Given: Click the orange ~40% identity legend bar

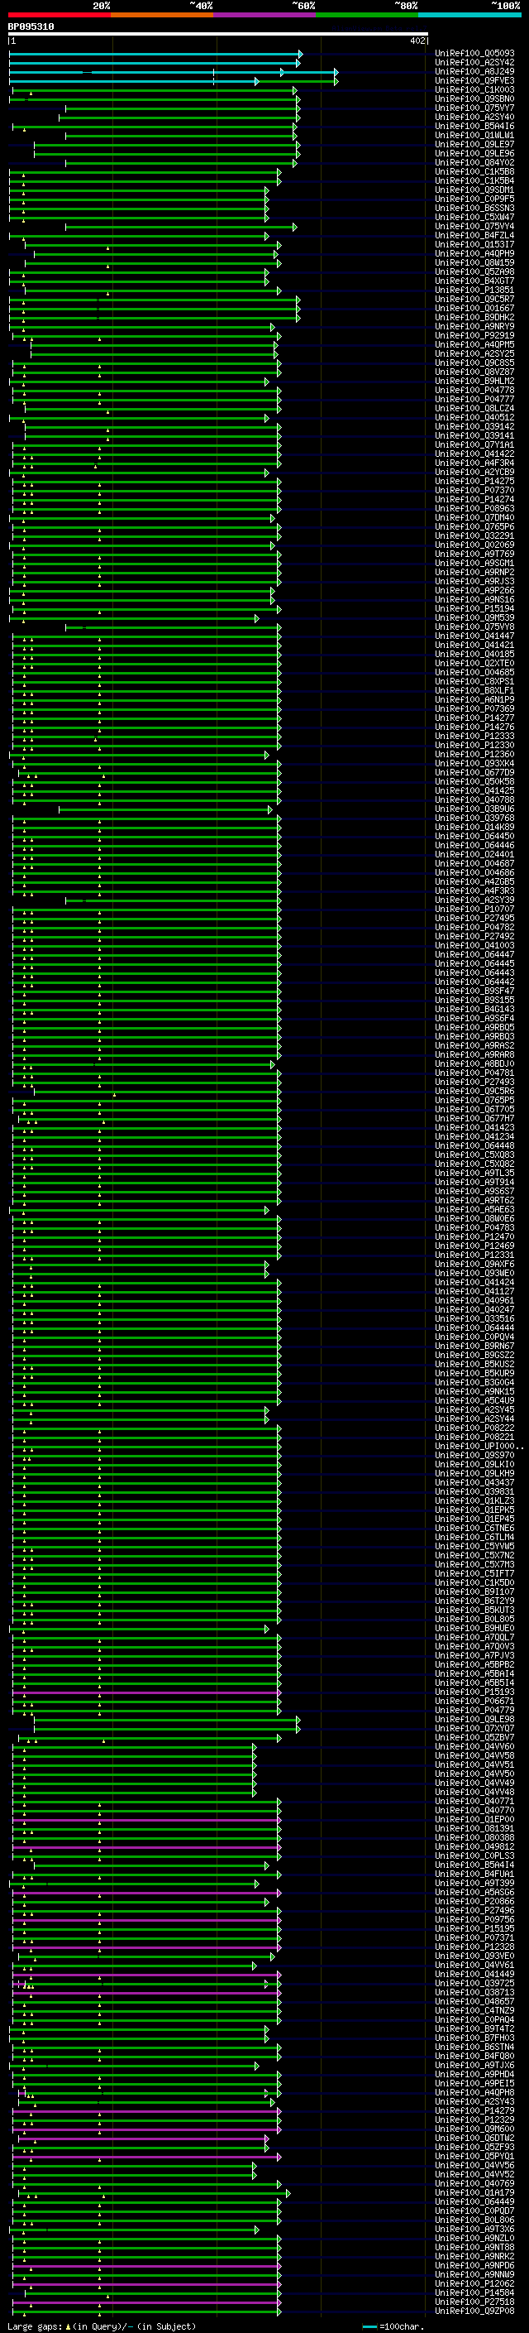Looking at the screenshot, I should point(162,15).
